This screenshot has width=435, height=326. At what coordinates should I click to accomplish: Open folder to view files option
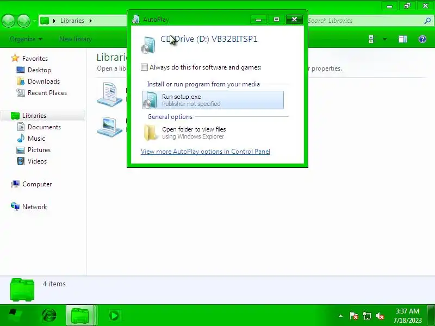pyautogui.click(x=213, y=133)
